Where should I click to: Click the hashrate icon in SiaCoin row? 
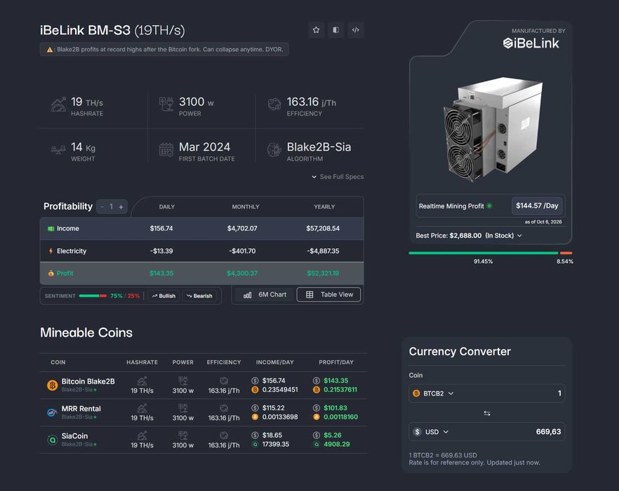[x=142, y=436]
